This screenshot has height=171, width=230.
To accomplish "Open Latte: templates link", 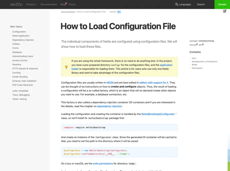I will (20, 91).
